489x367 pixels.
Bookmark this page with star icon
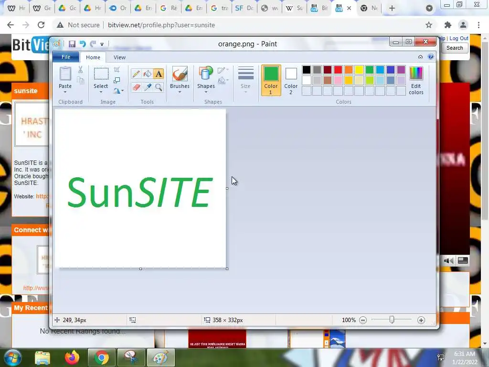click(x=429, y=25)
